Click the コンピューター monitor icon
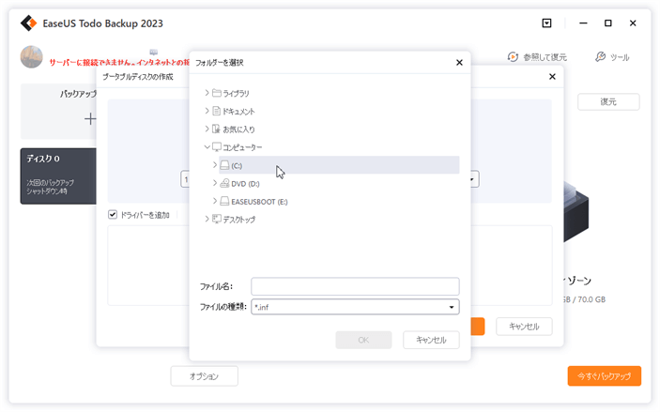 point(217,147)
